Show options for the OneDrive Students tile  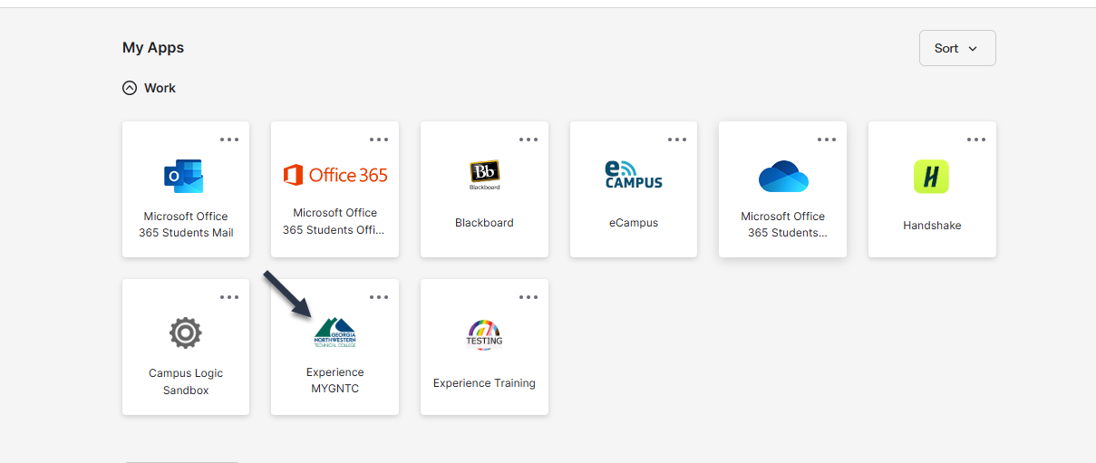tap(827, 140)
